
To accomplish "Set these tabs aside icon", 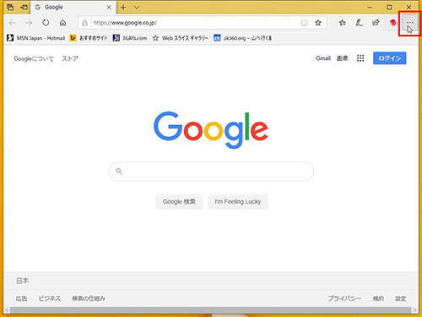I will pyautogui.click(x=24, y=8).
